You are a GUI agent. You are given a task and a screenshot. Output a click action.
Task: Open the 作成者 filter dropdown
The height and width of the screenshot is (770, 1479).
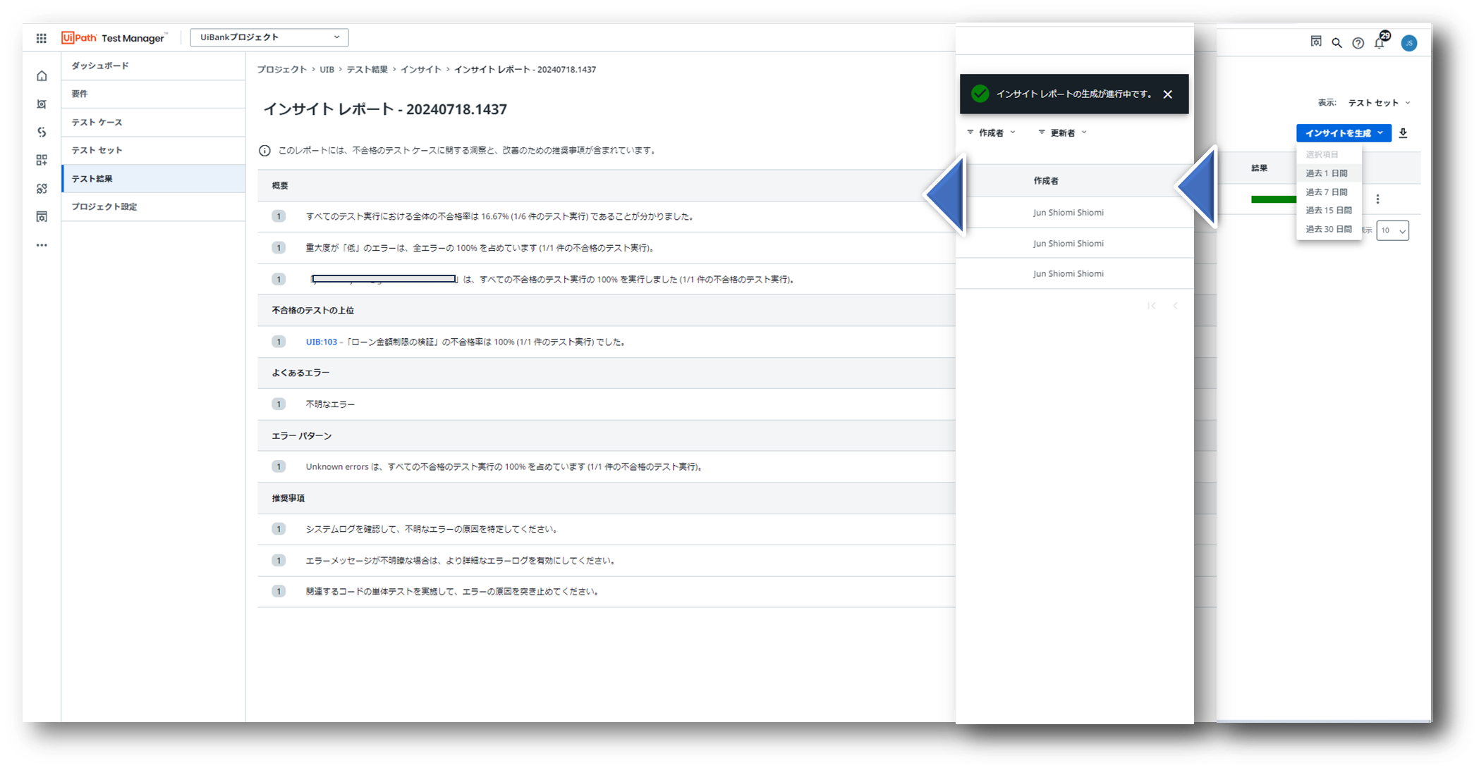(x=992, y=132)
